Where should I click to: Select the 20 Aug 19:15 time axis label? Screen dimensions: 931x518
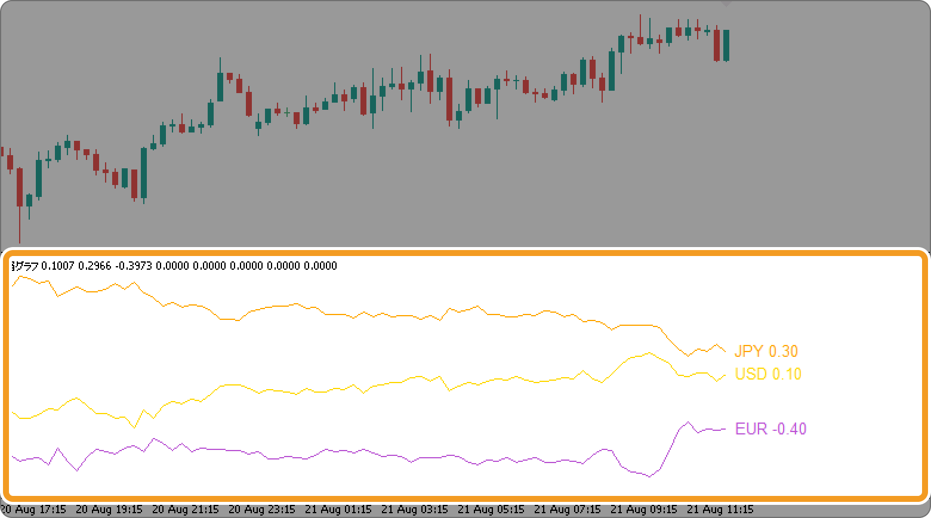point(109,510)
